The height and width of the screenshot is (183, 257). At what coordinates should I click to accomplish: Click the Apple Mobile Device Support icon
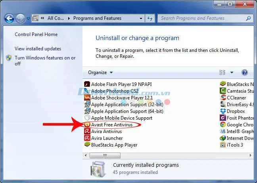(87, 118)
